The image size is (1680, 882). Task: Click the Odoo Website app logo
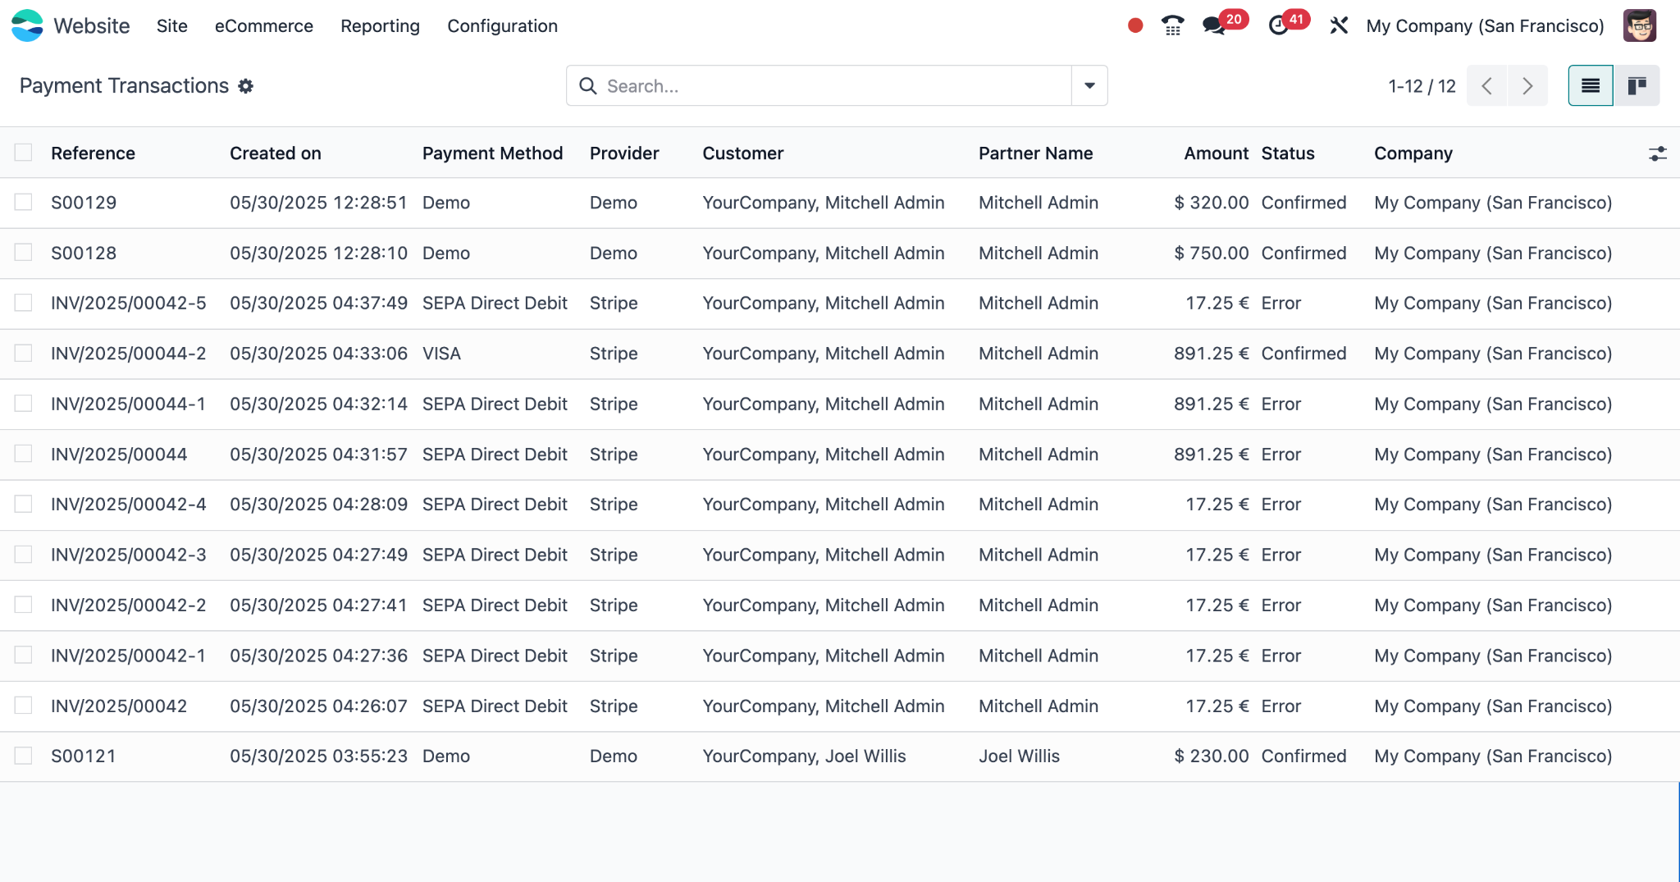click(x=27, y=25)
